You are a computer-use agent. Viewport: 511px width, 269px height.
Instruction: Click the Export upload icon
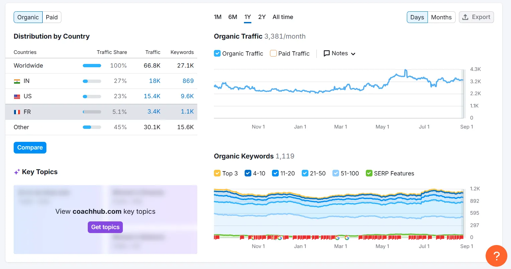coord(465,17)
